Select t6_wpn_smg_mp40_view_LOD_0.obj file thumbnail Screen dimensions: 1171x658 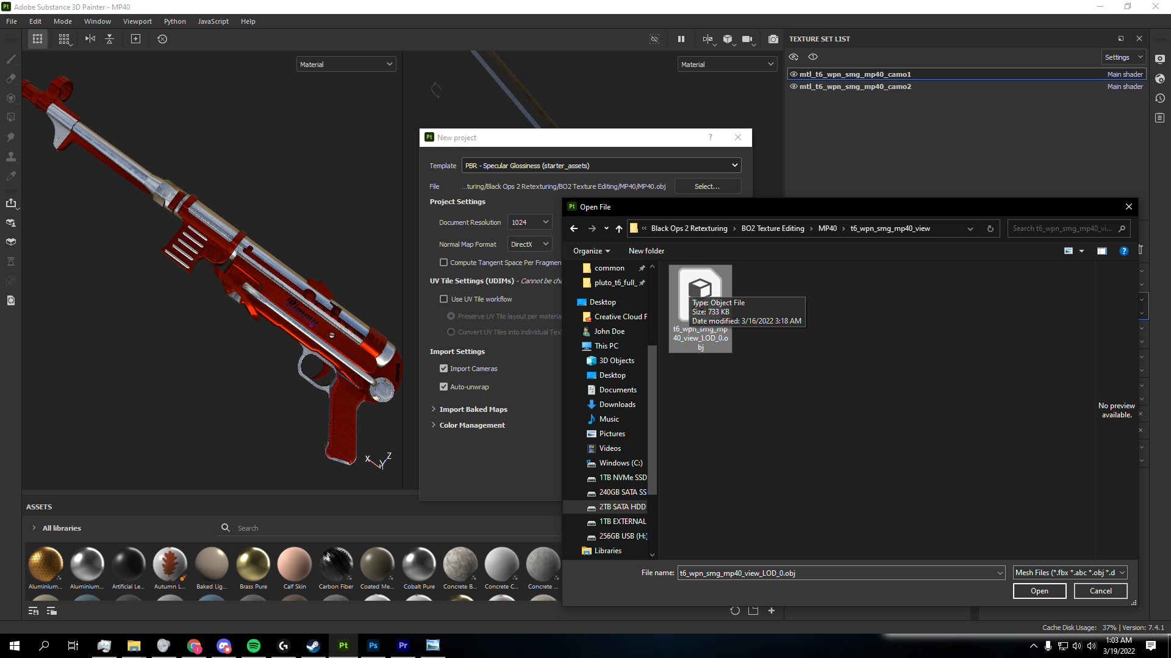[x=700, y=308]
